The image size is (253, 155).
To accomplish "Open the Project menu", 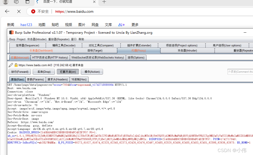I will click(x=21, y=39).
